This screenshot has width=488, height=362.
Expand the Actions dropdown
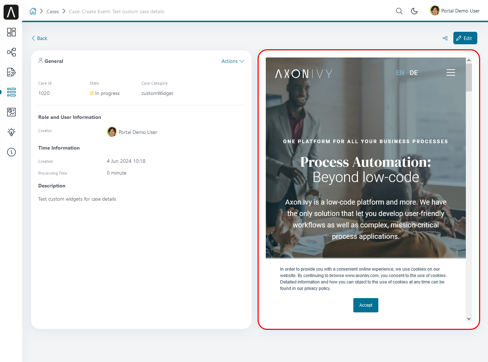pos(233,61)
